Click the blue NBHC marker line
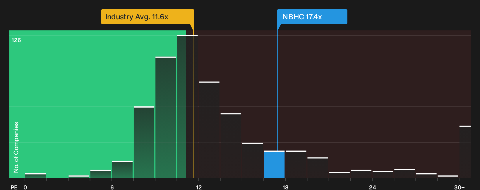 click(x=277, y=88)
